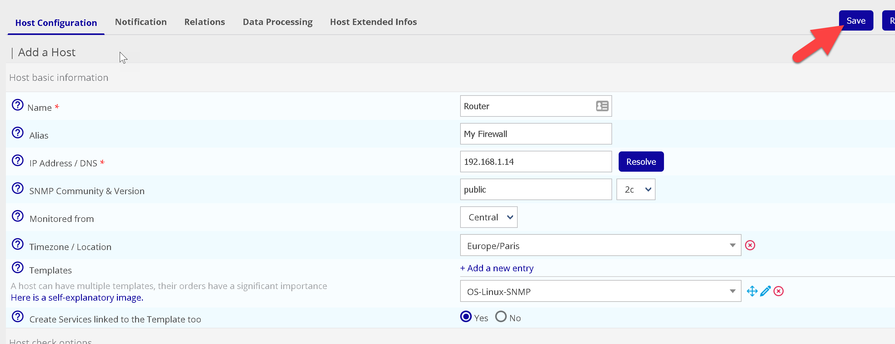Click the contact card icon in Name field
Viewport: 895px width, 344px height.
tap(602, 106)
